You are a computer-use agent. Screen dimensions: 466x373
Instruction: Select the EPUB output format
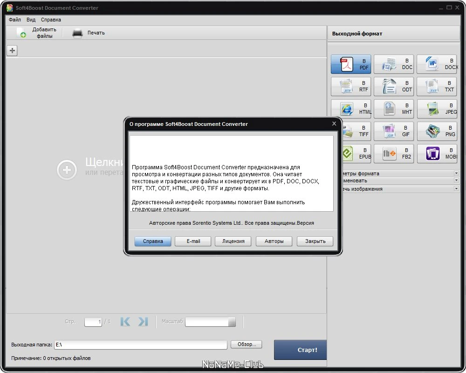coord(356,153)
